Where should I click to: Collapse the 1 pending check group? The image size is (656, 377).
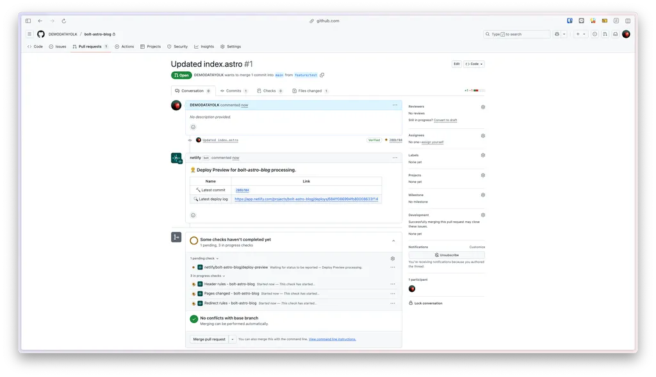pyautogui.click(x=204, y=258)
